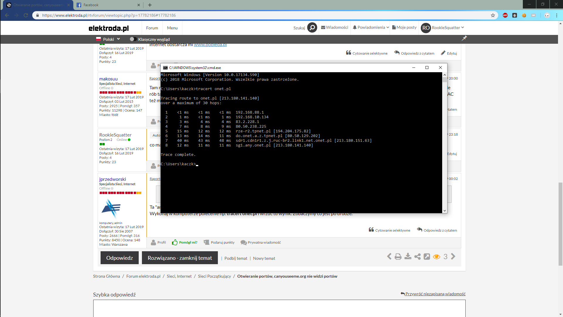Close the Facebook tab
The image size is (563, 317).
(139, 5)
